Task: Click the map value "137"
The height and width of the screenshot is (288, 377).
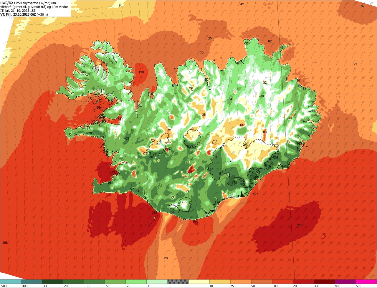Action: (242, 125)
